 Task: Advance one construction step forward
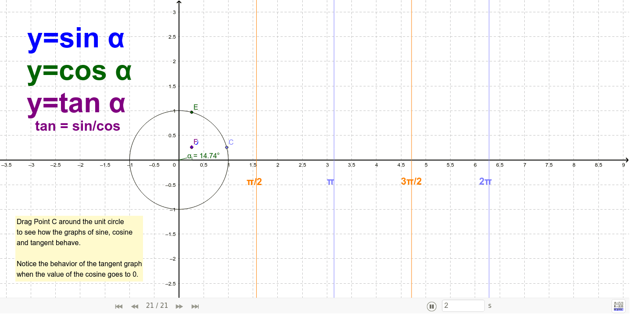[179, 306]
